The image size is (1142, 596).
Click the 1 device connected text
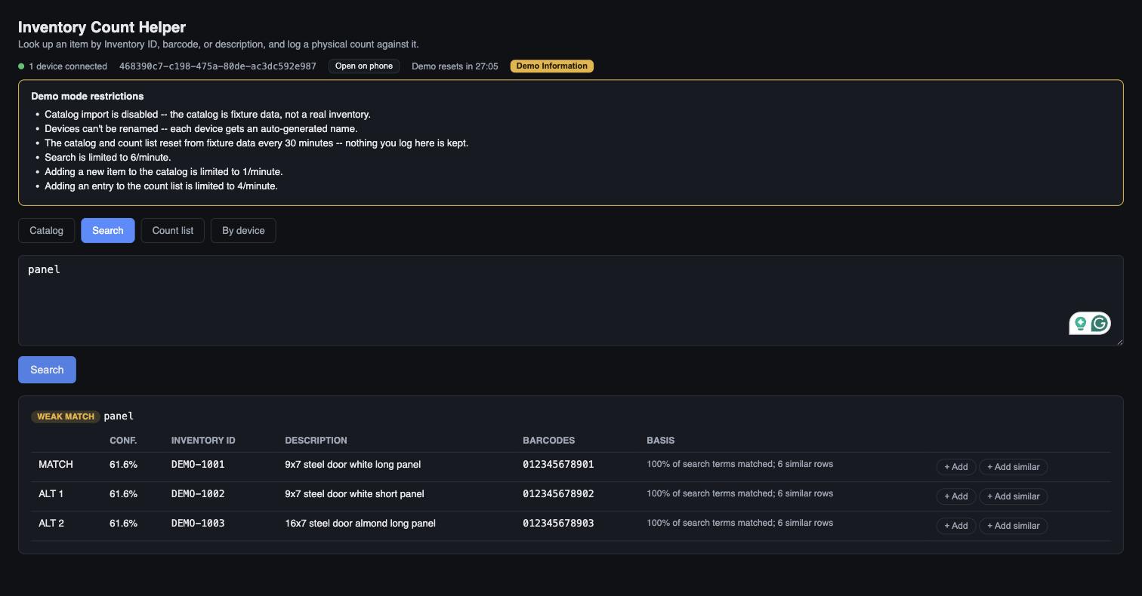coord(68,66)
